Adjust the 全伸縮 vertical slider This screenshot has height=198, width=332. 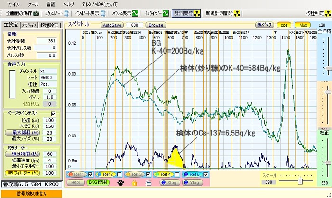[x=328, y=69]
